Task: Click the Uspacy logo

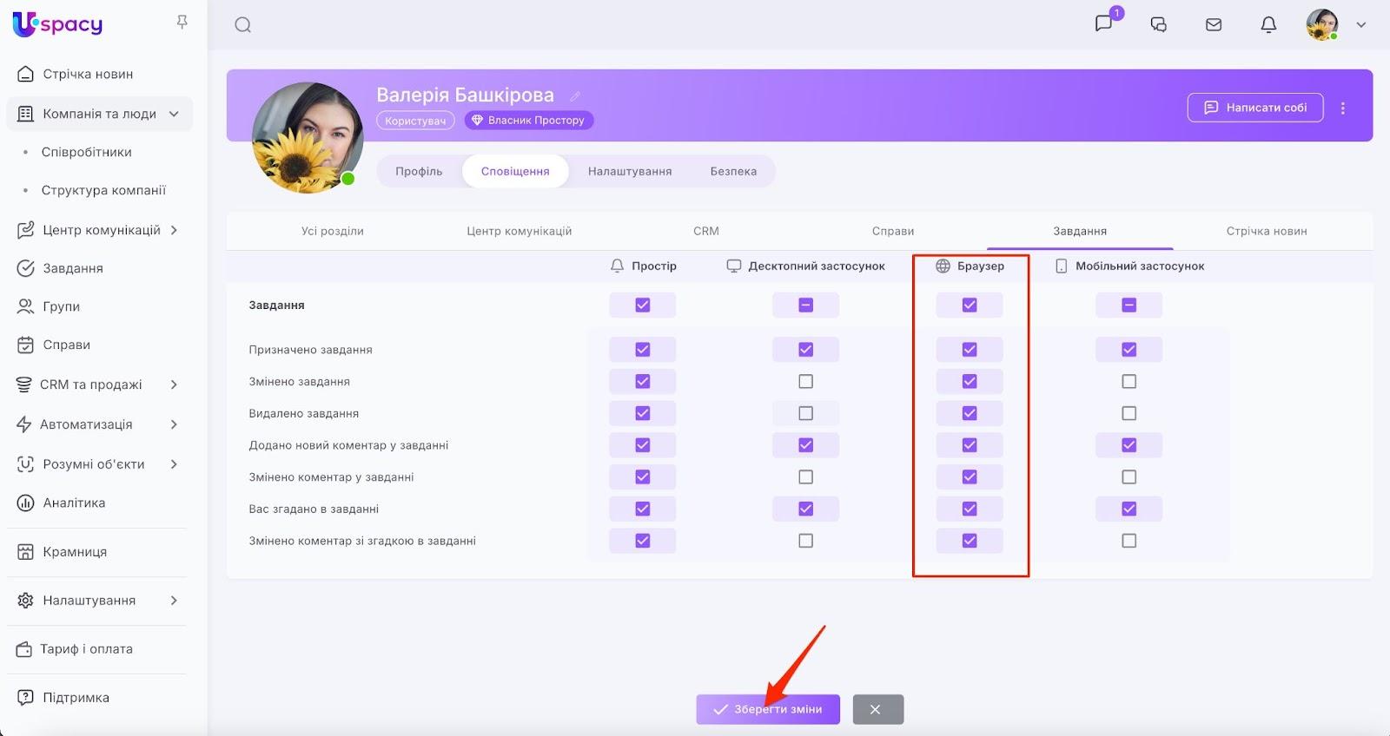Action: [57, 24]
